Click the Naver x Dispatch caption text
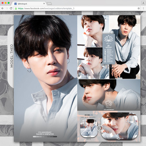This screenshot has height=146, width=146. 45,134
